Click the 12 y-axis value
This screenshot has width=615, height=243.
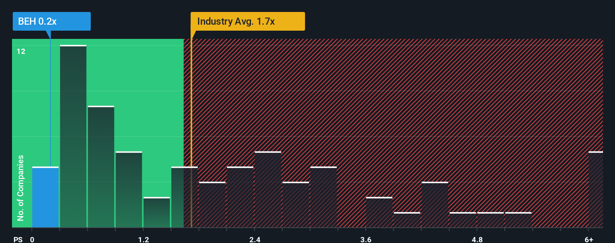point(21,52)
